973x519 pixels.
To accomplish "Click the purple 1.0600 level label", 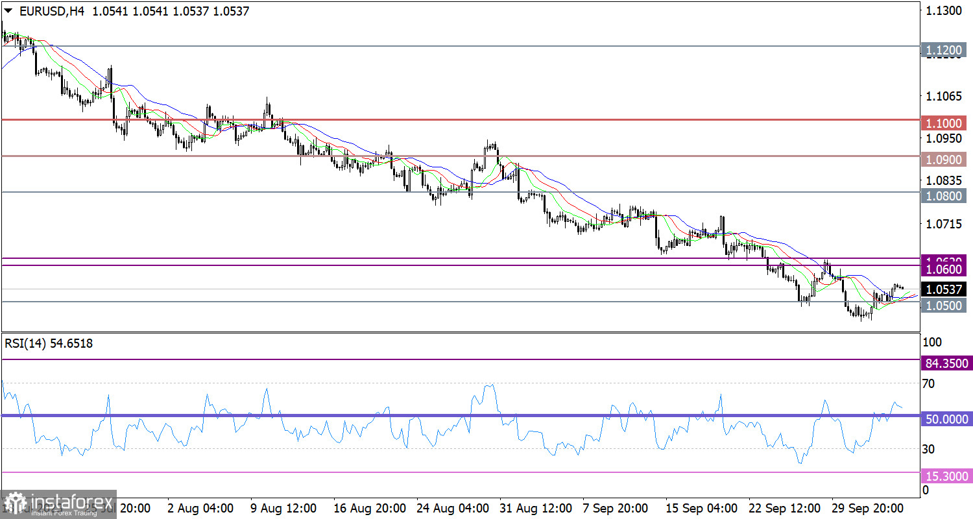I will tap(944, 269).
